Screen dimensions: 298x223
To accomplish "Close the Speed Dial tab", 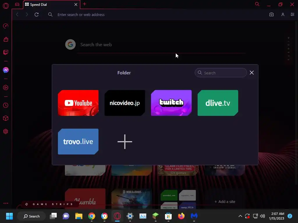I will (x=76, y=5).
